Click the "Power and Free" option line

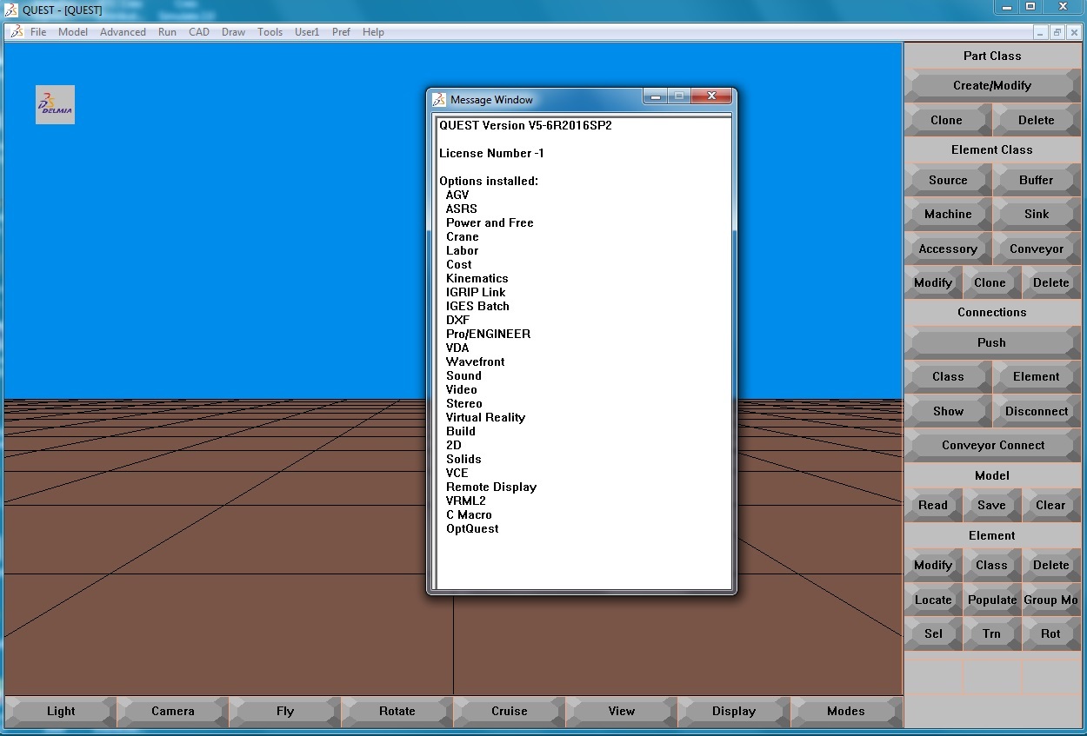[490, 222]
